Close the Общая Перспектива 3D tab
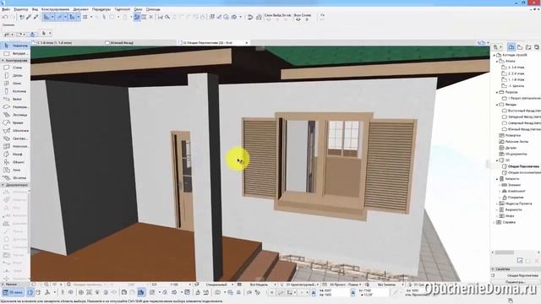 pyautogui.click(x=247, y=43)
